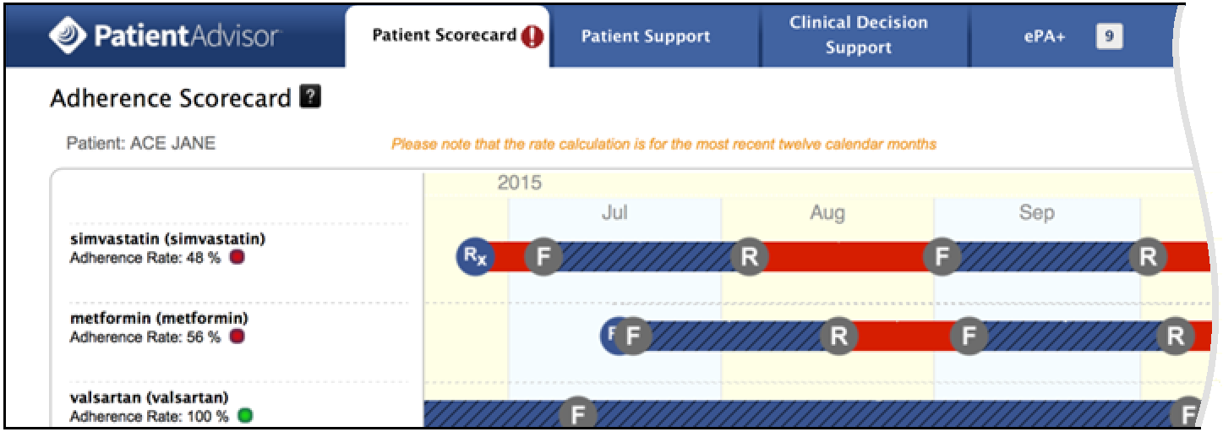The image size is (1223, 432).
Task: Click the Sep month header in timeline
Action: tap(1036, 213)
